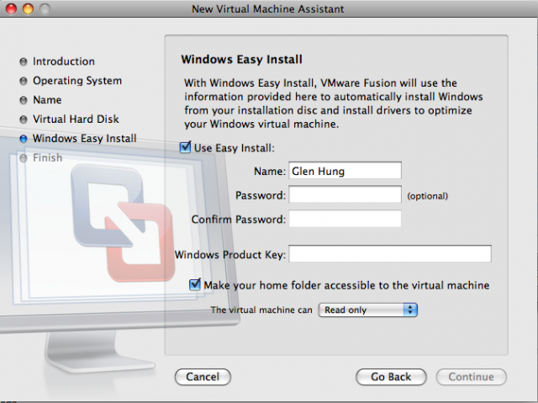Image resolution: width=538 pixels, height=403 pixels.
Task: Select the Finish step in sidebar
Action: point(47,157)
